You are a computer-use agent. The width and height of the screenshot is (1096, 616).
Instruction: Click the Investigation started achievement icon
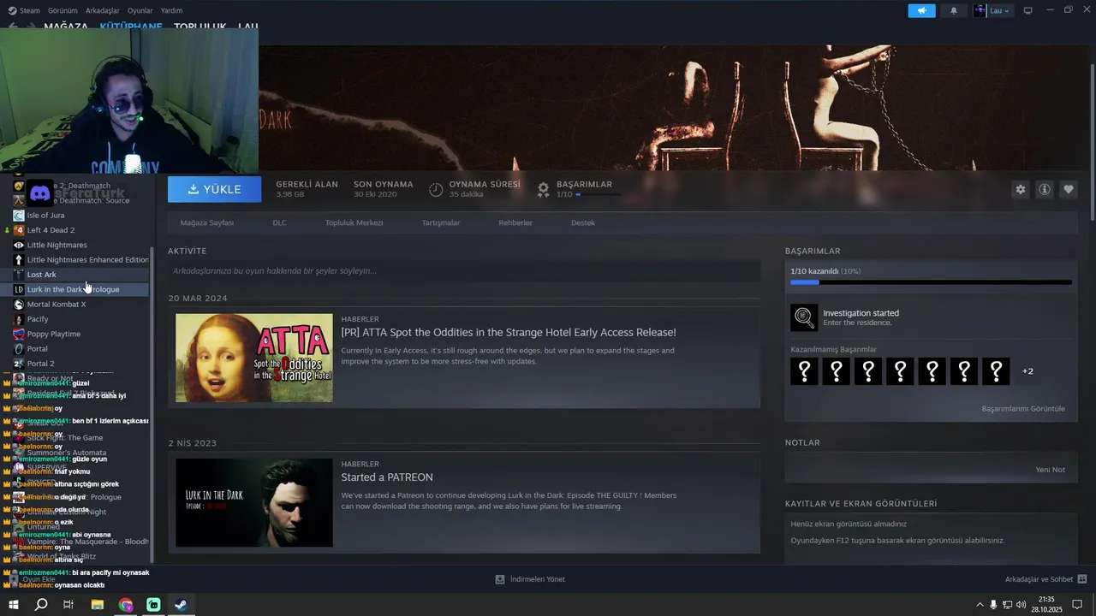coord(804,317)
